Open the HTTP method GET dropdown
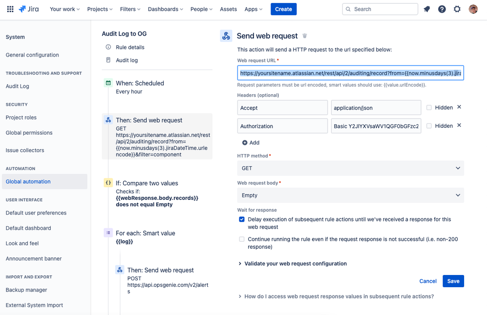This screenshot has height=315, width=487. 351,168
